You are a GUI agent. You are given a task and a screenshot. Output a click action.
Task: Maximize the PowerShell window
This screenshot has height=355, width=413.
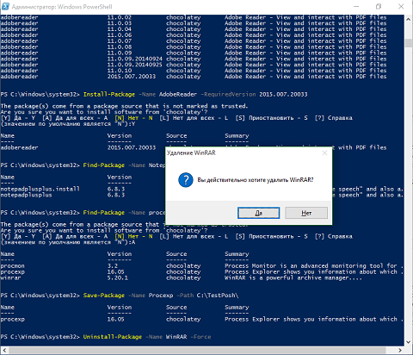(x=379, y=6)
